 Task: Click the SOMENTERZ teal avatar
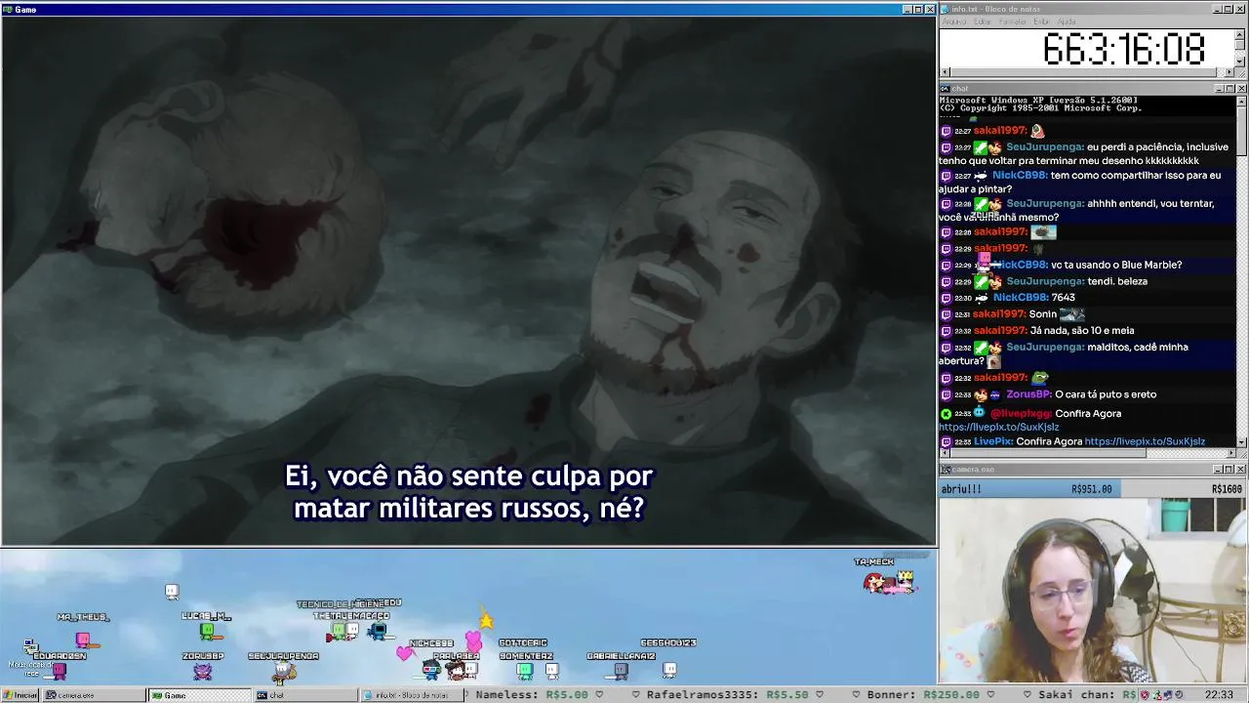point(525,670)
